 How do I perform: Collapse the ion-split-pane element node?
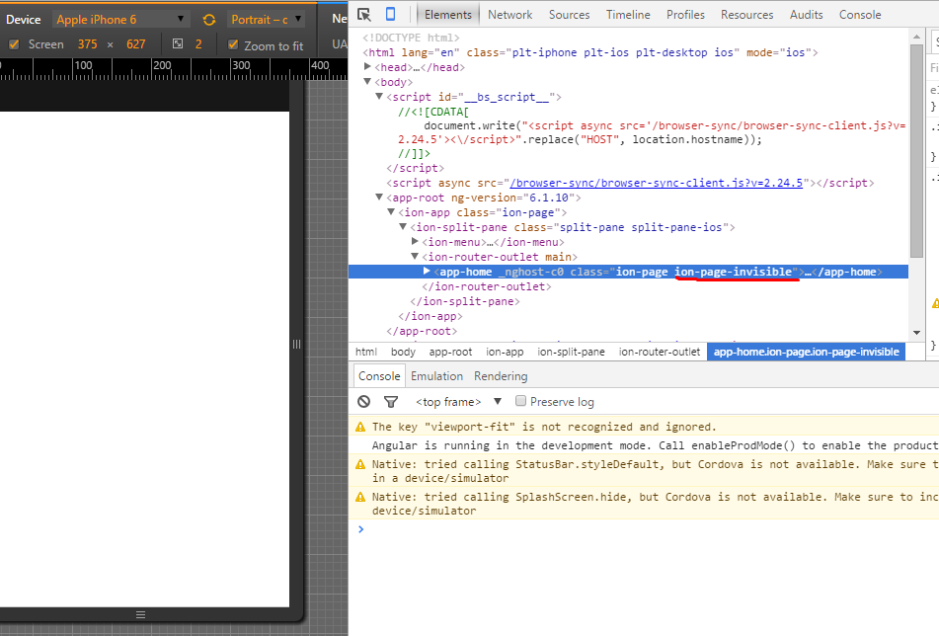tap(403, 227)
